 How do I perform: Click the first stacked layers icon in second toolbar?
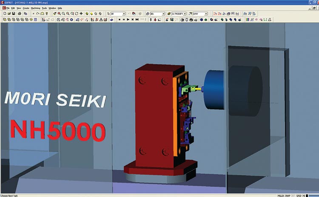pos(5,20)
